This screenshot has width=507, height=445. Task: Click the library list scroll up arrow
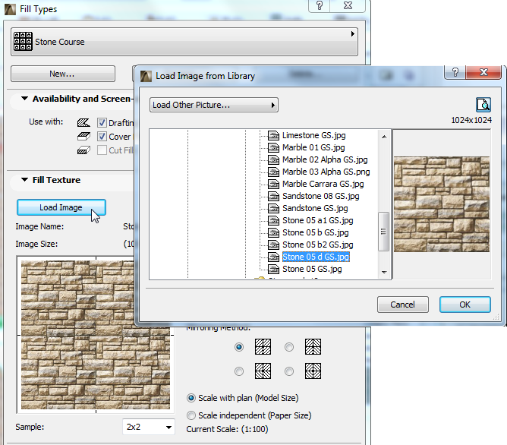point(384,137)
